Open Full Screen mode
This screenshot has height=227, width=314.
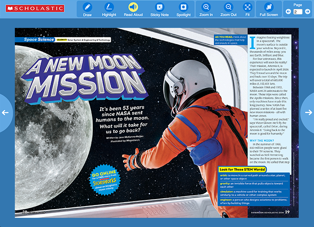click(x=269, y=10)
